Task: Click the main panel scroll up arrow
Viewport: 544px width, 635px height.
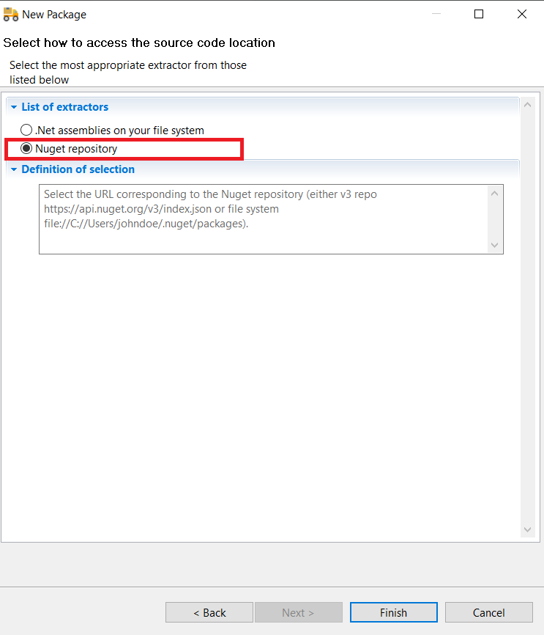Action: click(527, 106)
